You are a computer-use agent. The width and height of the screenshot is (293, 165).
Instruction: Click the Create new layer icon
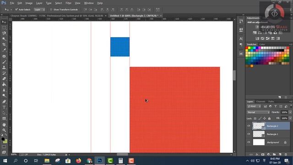pos(280,154)
